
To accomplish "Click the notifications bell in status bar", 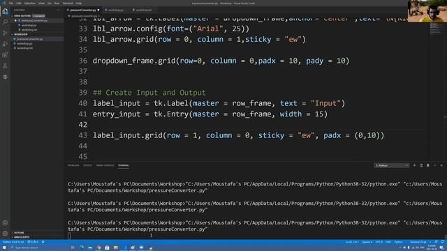I will [x=442, y=242].
